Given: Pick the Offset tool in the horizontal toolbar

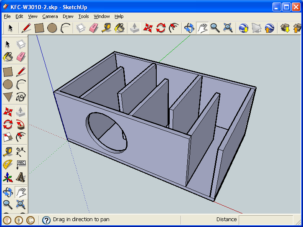Looking at the screenshot, I should 173,28.
